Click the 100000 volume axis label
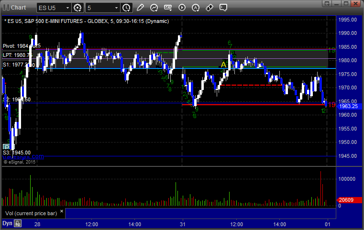Screen dimensions: 364x230 click(x=347, y=179)
